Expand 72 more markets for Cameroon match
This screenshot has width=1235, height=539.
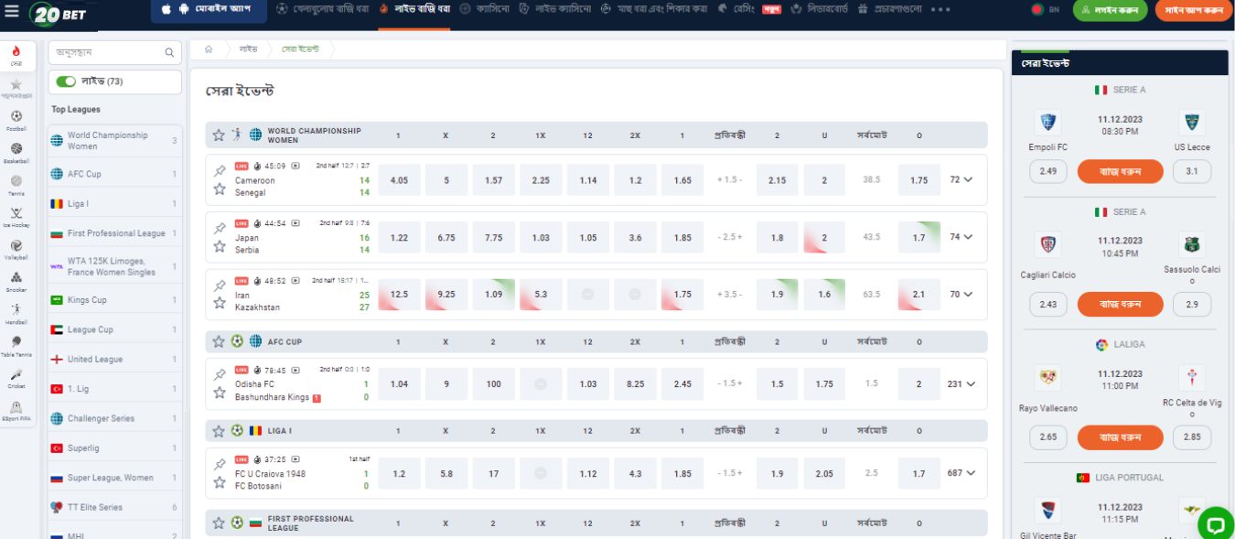point(961,180)
